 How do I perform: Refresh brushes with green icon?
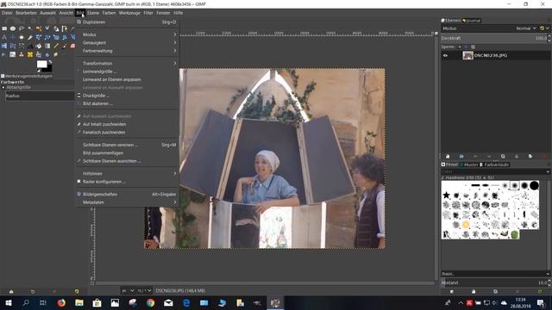point(540,291)
